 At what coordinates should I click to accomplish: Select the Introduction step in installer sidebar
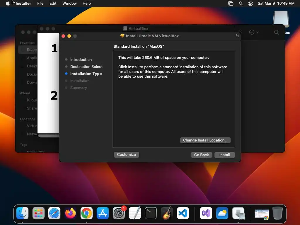[x=81, y=59]
